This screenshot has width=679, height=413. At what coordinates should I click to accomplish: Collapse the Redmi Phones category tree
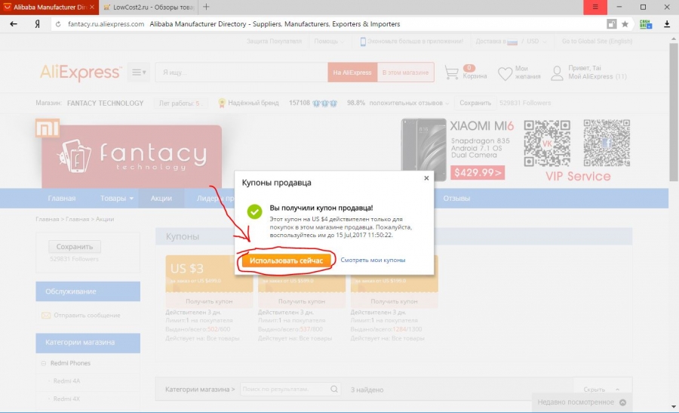(x=43, y=363)
